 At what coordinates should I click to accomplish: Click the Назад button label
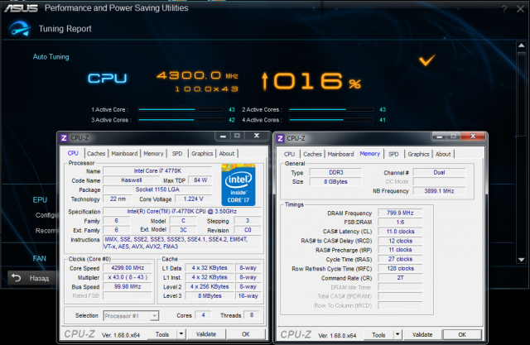[39, 278]
